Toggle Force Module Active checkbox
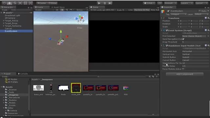 tap(183, 69)
